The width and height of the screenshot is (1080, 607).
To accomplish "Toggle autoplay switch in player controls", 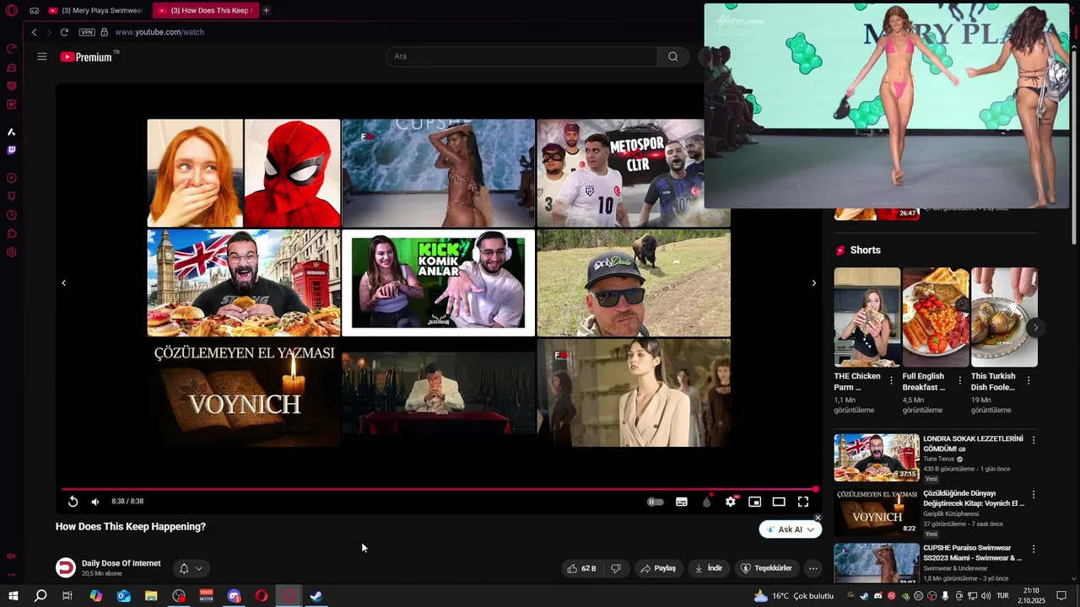I will 655,502.
